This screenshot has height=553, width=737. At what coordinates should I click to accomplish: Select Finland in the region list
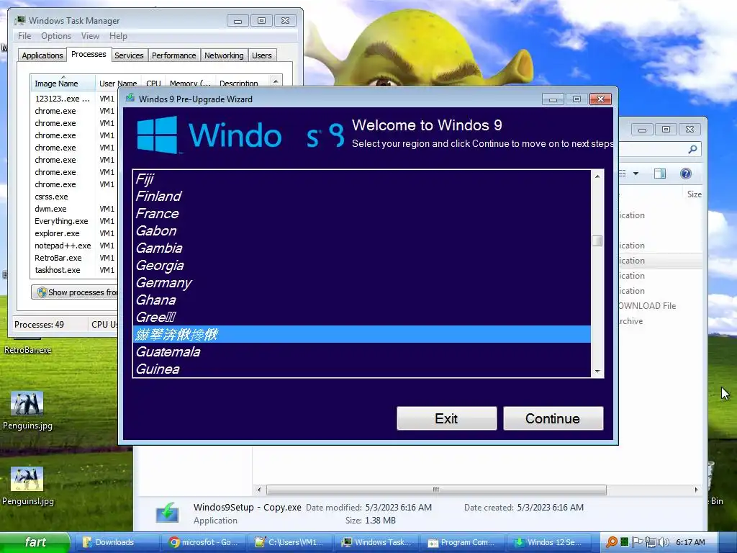[x=361, y=196]
